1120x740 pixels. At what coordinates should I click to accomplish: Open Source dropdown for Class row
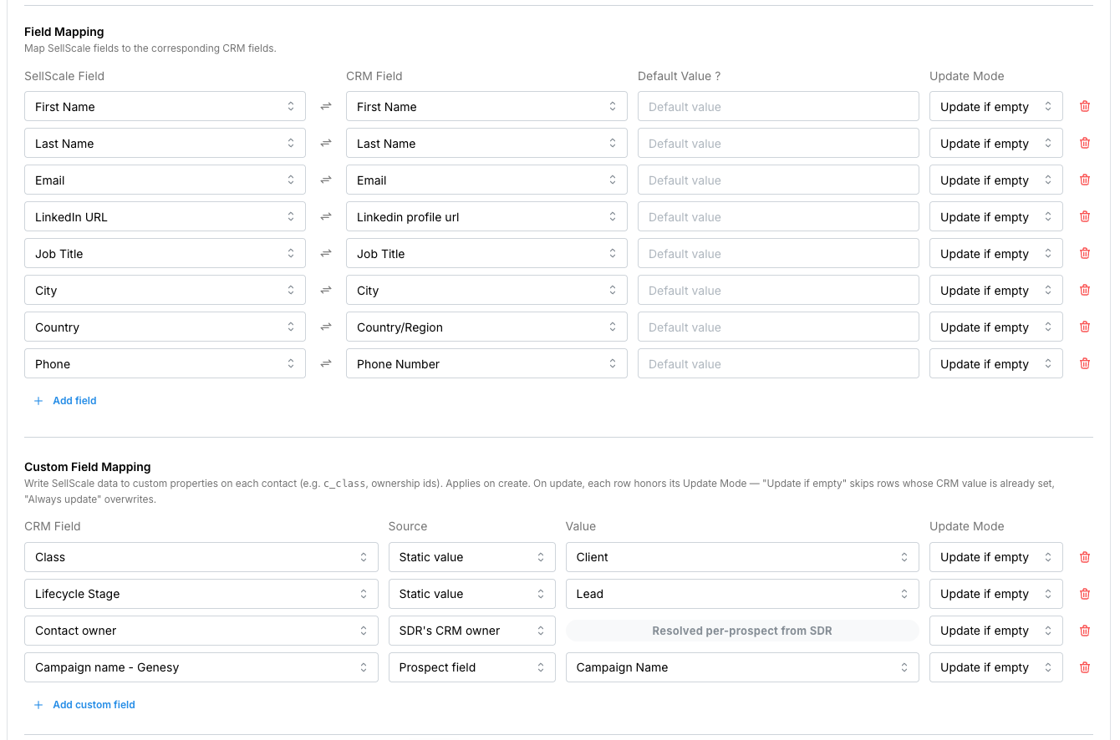[472, 557]
